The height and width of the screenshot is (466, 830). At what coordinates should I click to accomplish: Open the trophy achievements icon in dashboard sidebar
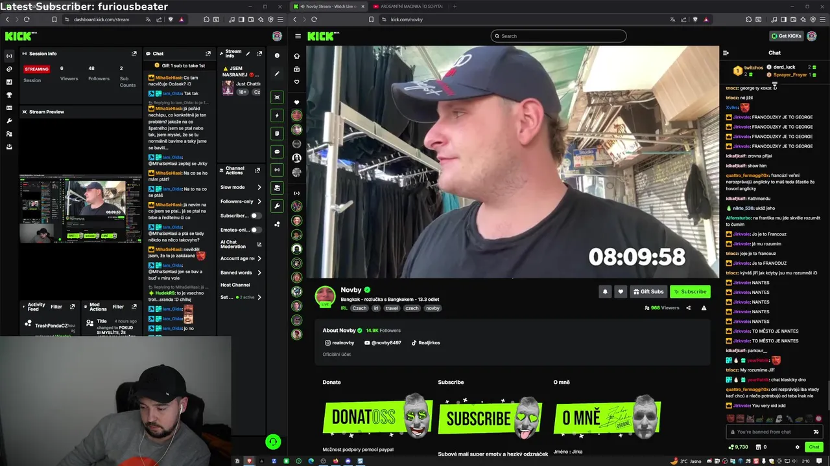coord(9,95)
